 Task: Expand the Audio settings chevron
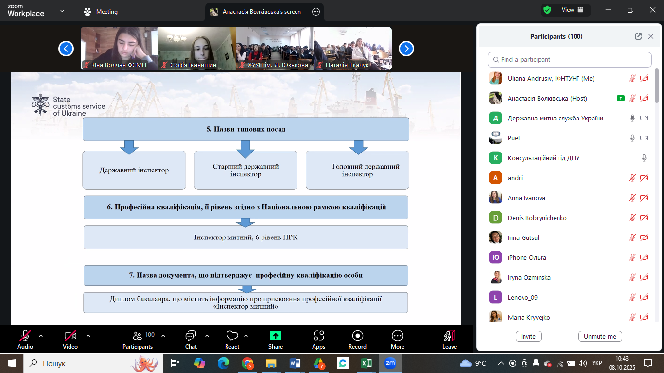tap(41, 336)
